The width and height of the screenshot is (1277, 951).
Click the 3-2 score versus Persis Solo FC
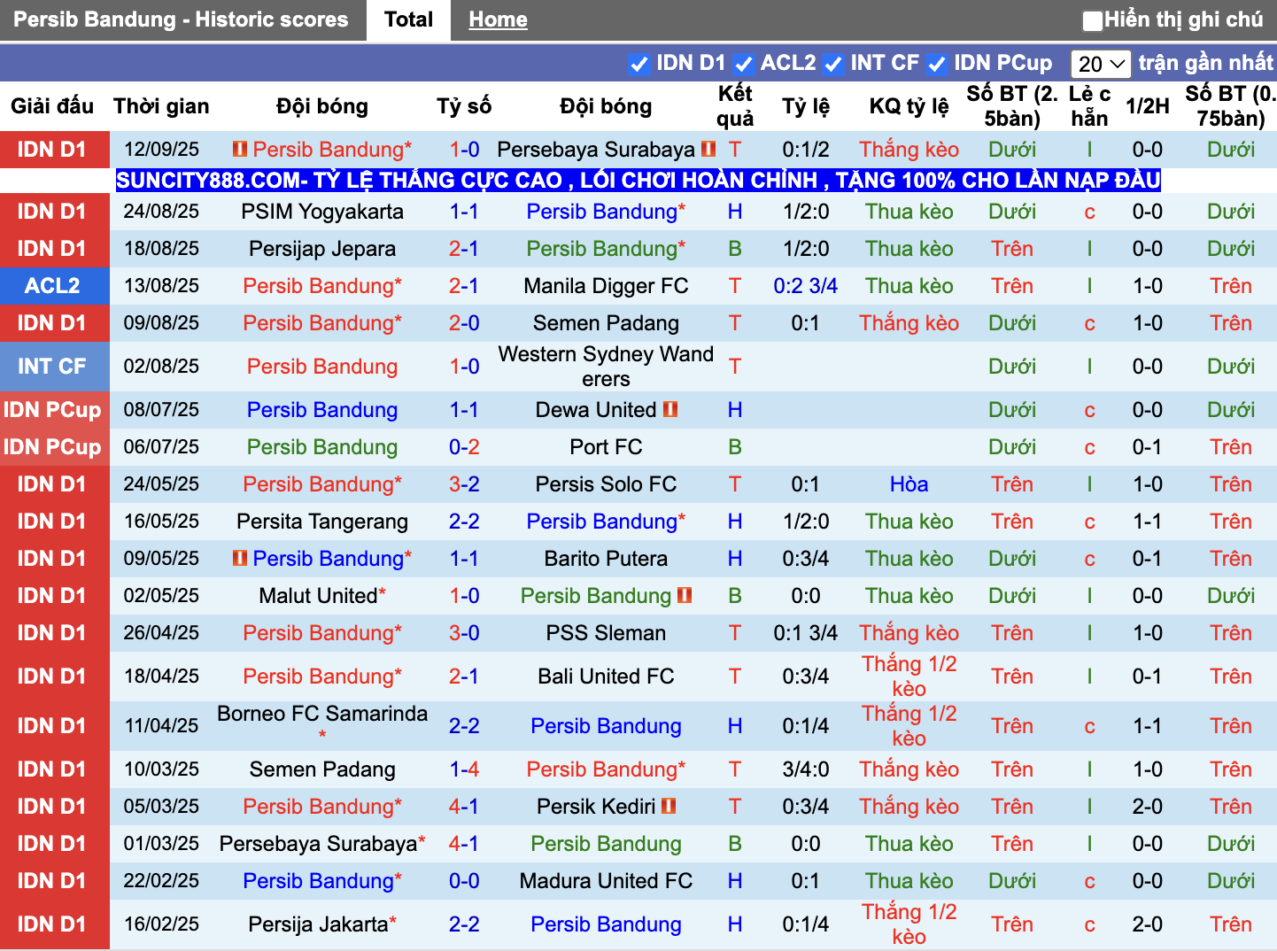[x=464, y=484]
